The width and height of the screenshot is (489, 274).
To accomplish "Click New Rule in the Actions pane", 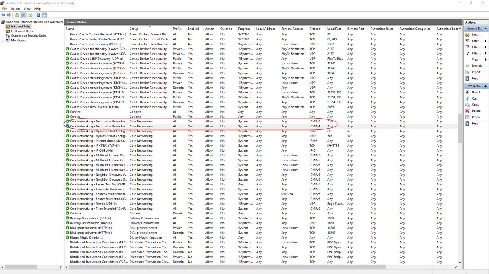I will point(476,35).
